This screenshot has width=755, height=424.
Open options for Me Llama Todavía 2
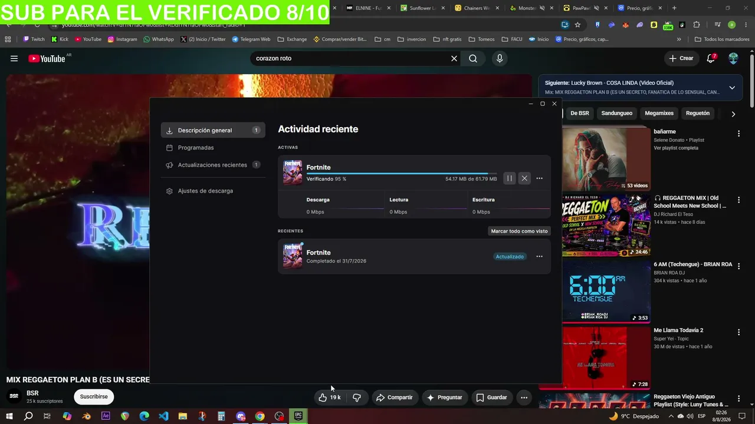pyautogui.click(x=738, y=332)
